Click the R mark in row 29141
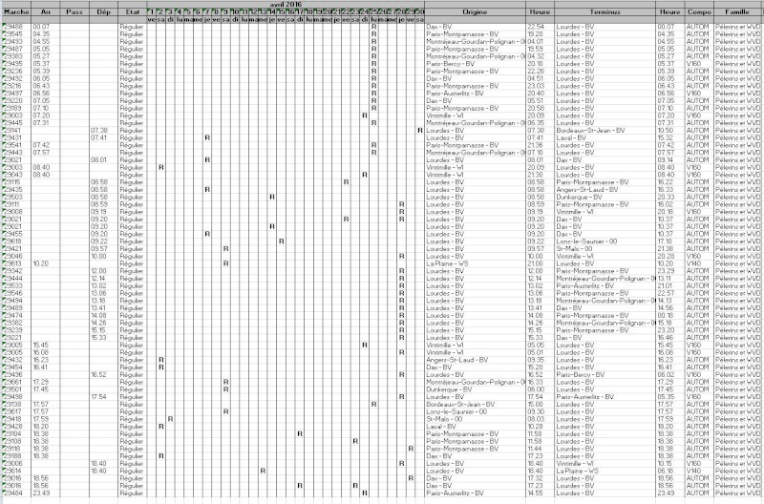The image size is (764, 504). (x=420, y=131)
